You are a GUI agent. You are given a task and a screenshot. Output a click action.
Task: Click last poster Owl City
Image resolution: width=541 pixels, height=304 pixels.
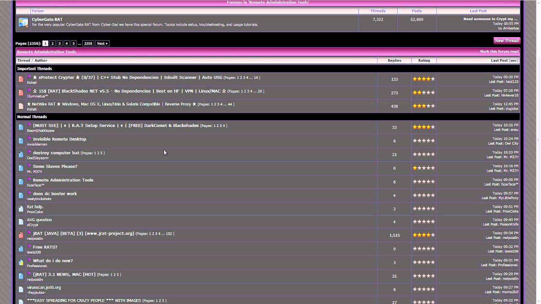(x=511, y=143)
